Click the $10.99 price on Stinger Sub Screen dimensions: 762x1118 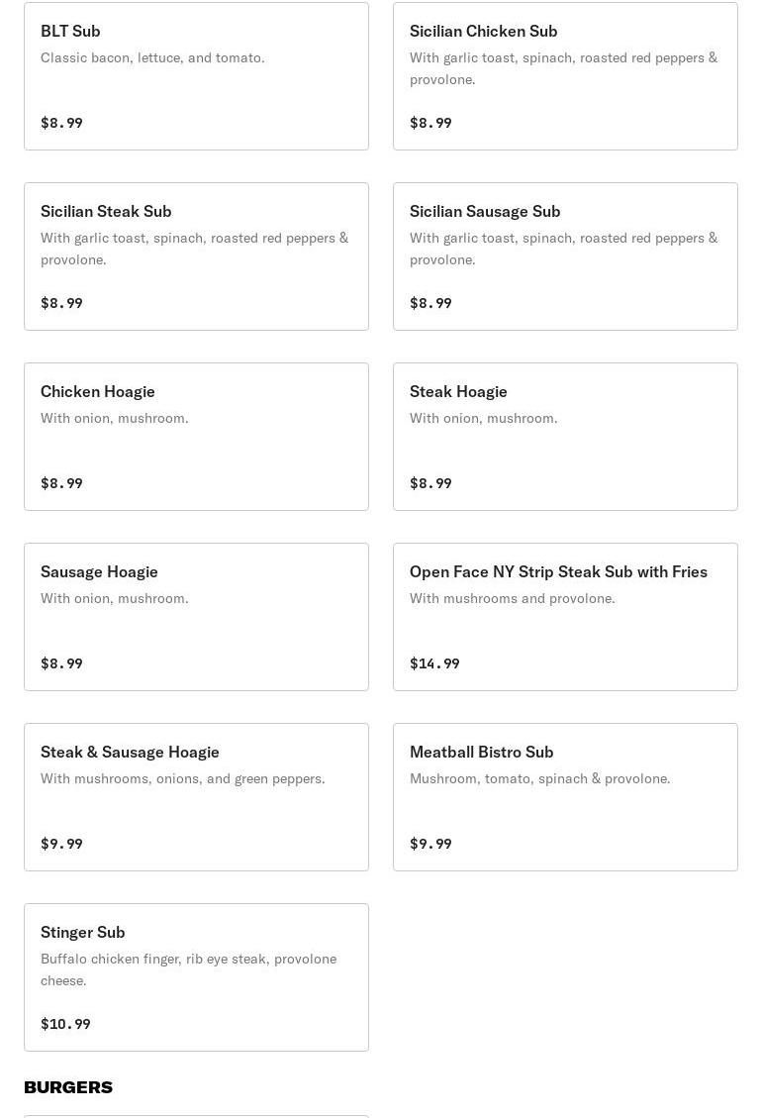(x=65, y=1024)
